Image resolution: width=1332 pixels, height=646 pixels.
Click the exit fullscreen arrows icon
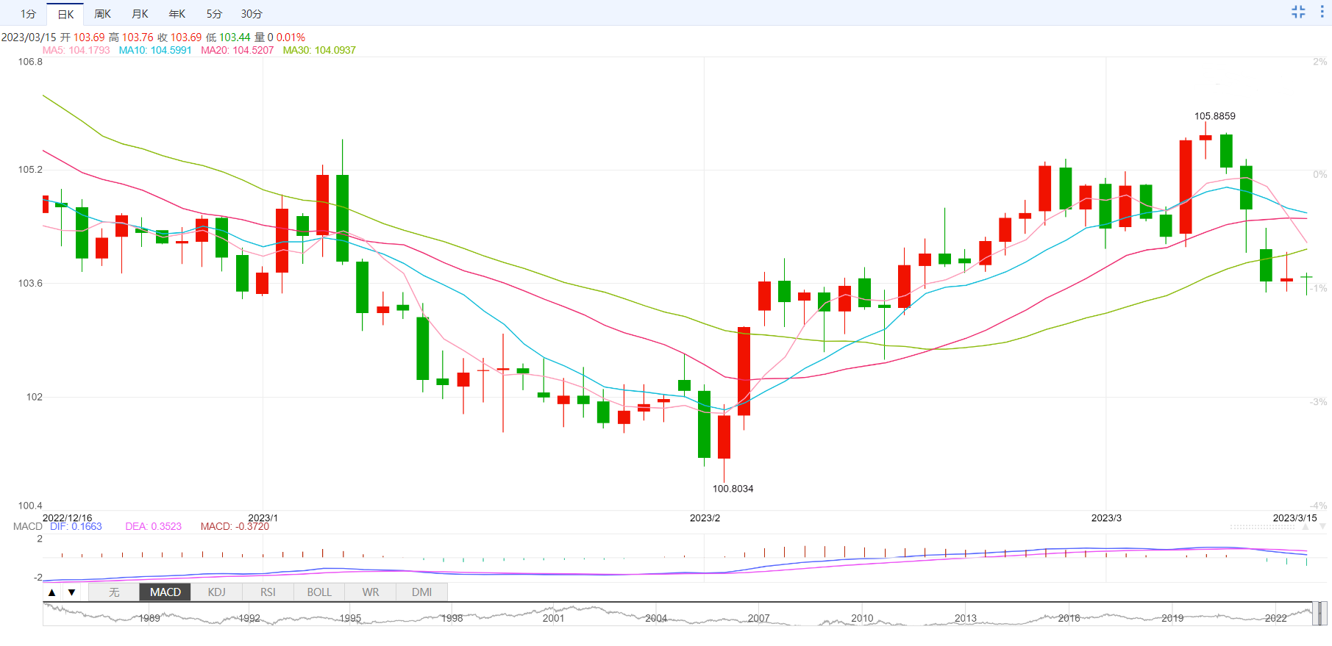pyautogui.click(x=1298, y=12)
